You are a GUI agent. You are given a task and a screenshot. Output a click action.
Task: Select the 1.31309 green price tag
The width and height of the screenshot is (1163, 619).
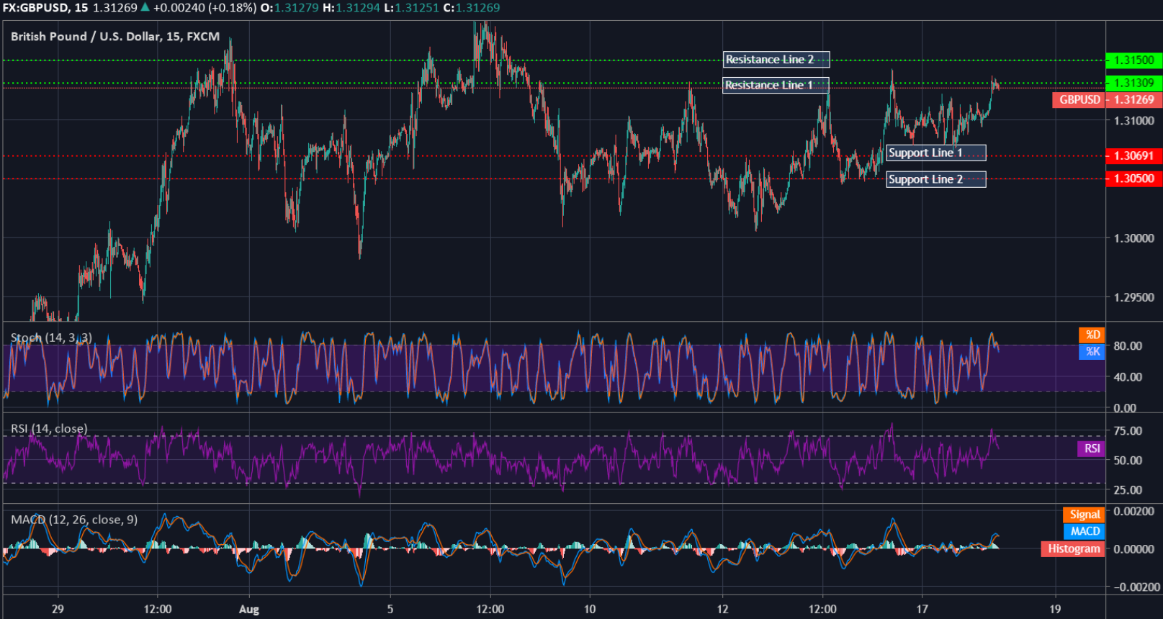1133,83
